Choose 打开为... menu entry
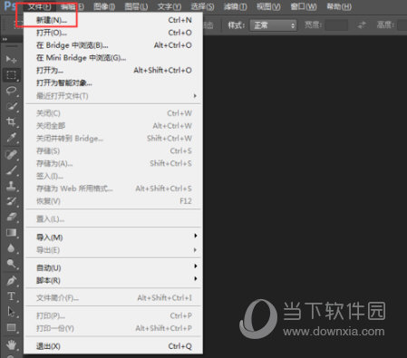The width and height of the screenshot is (407, 358). [113, 71]
